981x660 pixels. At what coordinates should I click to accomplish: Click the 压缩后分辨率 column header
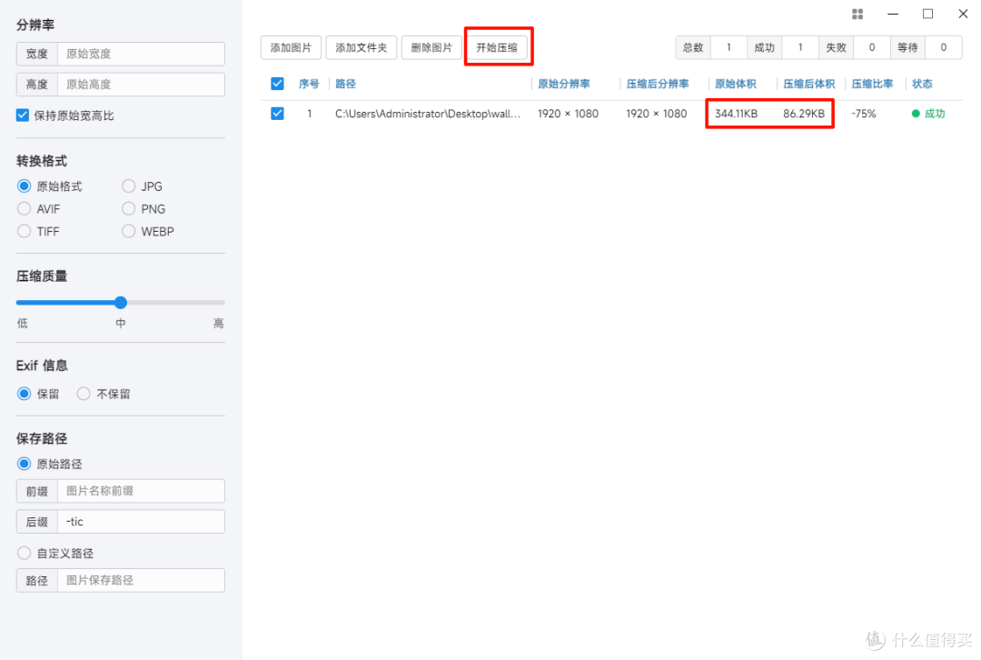click(x=658, y=84)
